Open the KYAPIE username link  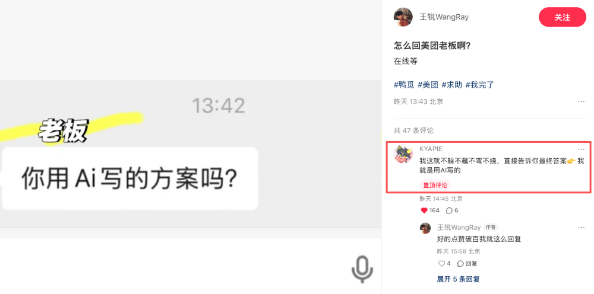pyautogui.click(x=431, y=149)
